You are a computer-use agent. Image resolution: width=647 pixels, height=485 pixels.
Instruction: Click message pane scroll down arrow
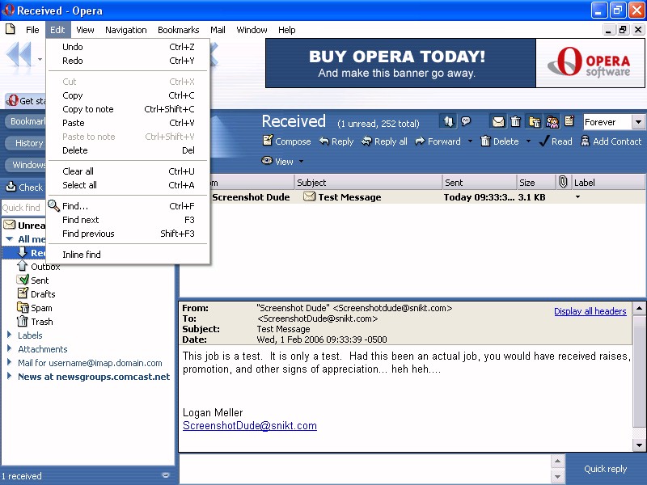coord(639,445)
